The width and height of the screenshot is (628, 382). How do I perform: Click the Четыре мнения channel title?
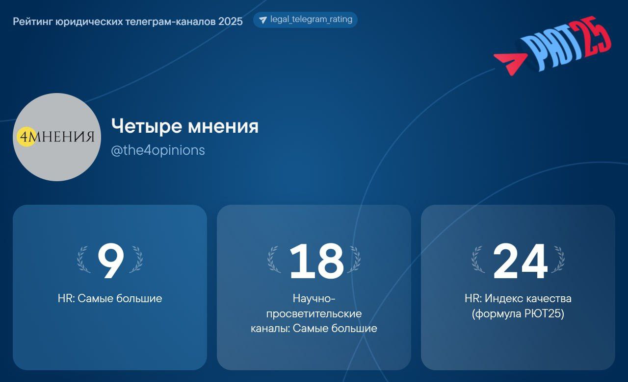184,126
